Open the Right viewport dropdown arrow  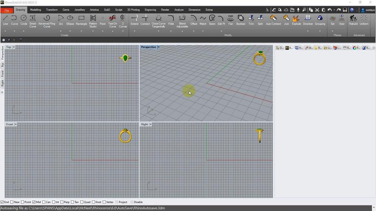pos(151,124)
